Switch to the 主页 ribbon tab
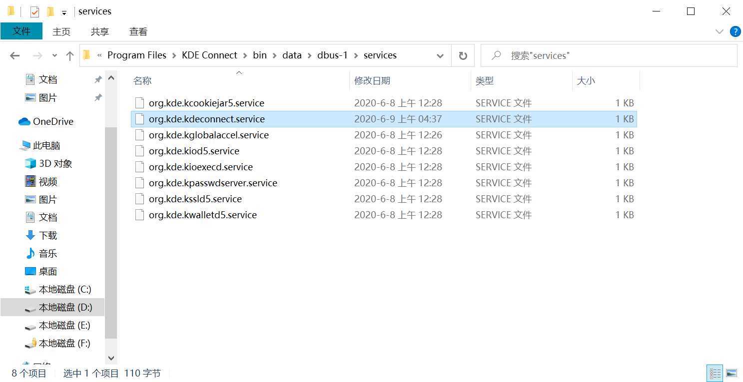Viewport: 743px width, 382px height. coord(61,31)
